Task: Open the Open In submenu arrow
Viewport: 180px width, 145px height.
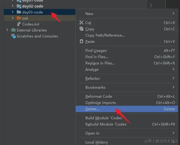Action: click(x=173, y=133)
